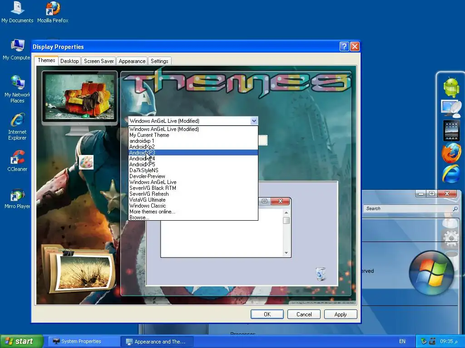Image resolution: width=465 pixels, height=348 pixels.
Task: Select Da7kStyleNS theme
Action: 193,170
